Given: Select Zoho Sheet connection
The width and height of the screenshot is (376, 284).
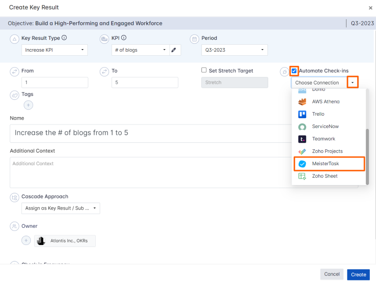Looking at the screenshot, I should coord(329,176).
